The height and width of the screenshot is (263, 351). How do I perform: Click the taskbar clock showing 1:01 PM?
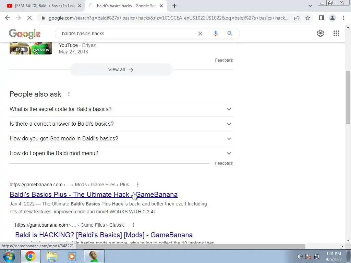[334, 256]
